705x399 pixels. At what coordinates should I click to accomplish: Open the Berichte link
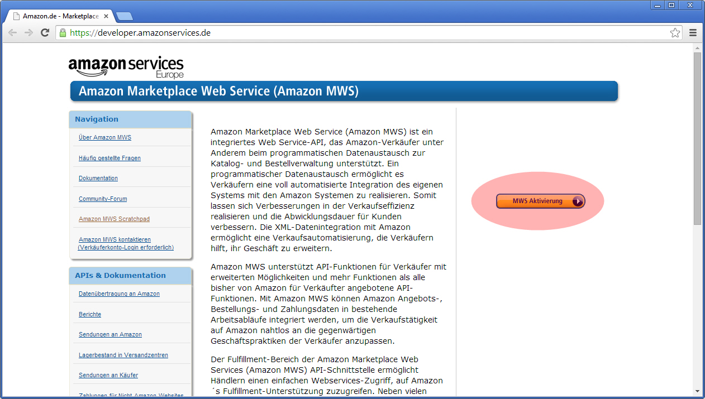[90, 314]
